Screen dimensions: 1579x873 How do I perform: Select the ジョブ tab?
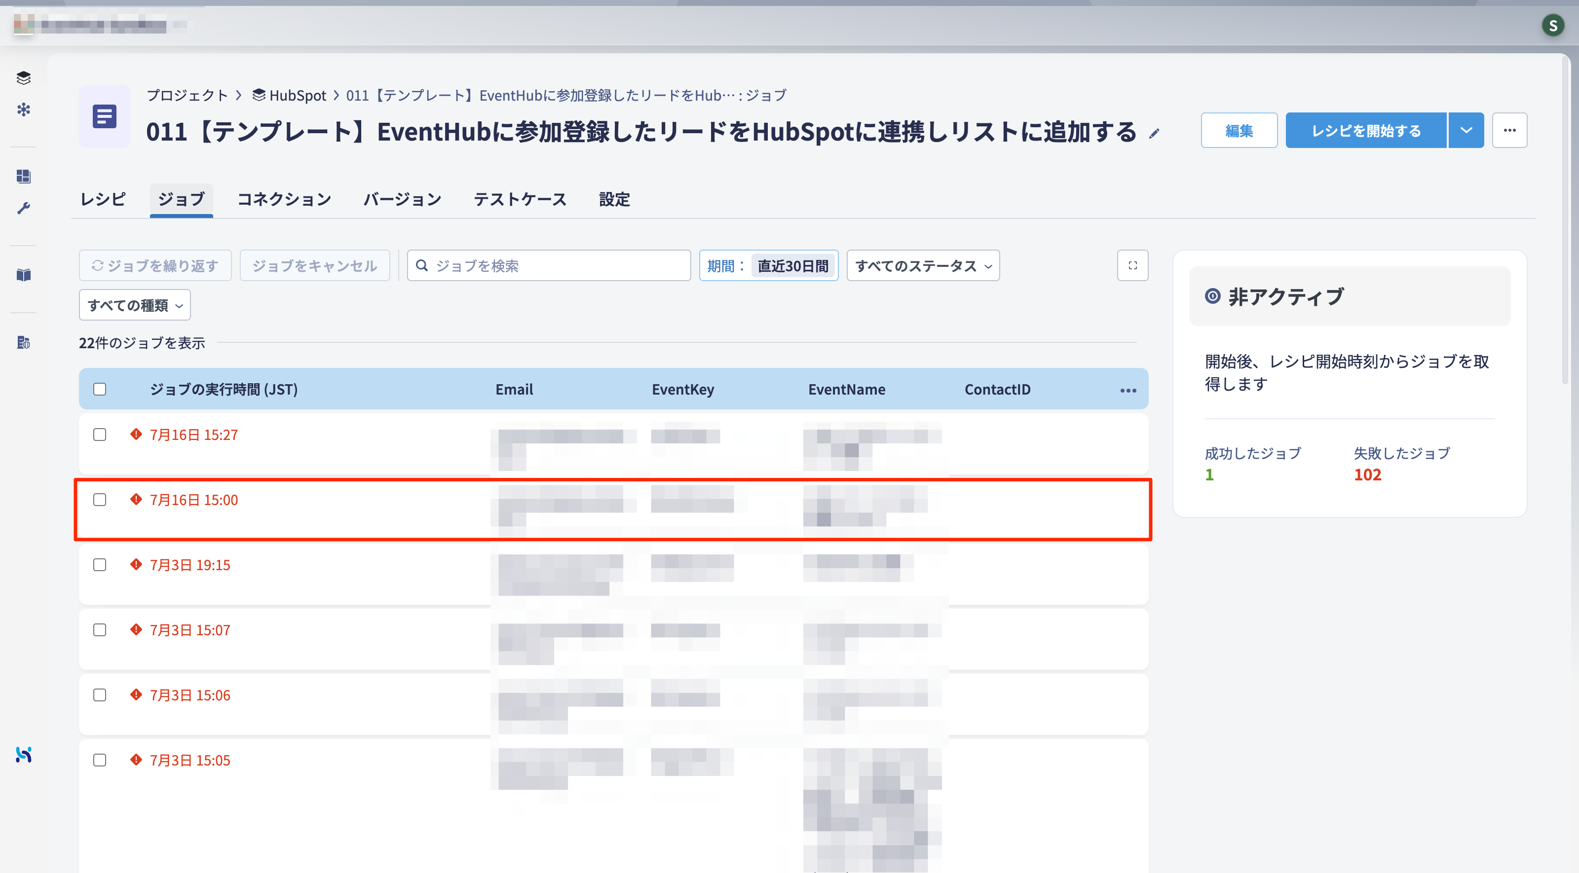[182, 199]
